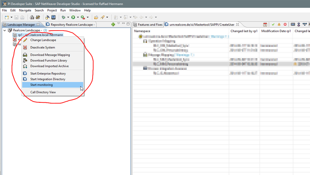
Task: Open the New wizard dropdown arrow
Action: point(12,17)
